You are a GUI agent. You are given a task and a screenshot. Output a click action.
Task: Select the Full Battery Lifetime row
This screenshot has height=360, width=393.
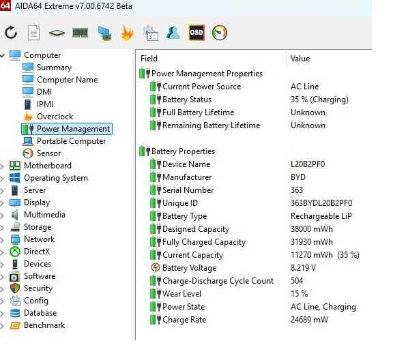[237, 112]
